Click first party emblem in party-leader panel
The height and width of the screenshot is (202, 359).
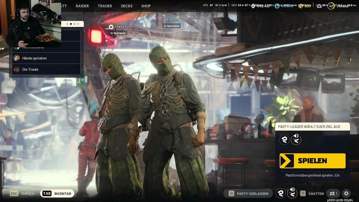coord(284,139)
